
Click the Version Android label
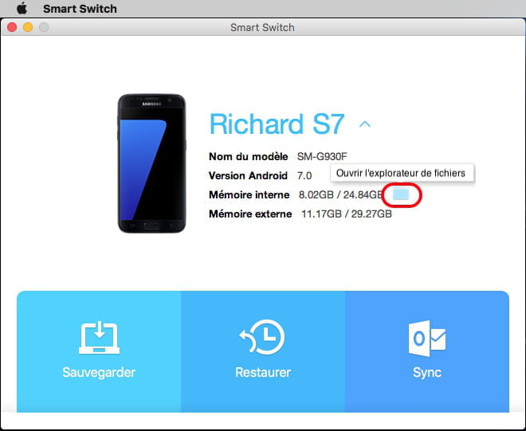(248, 176)
